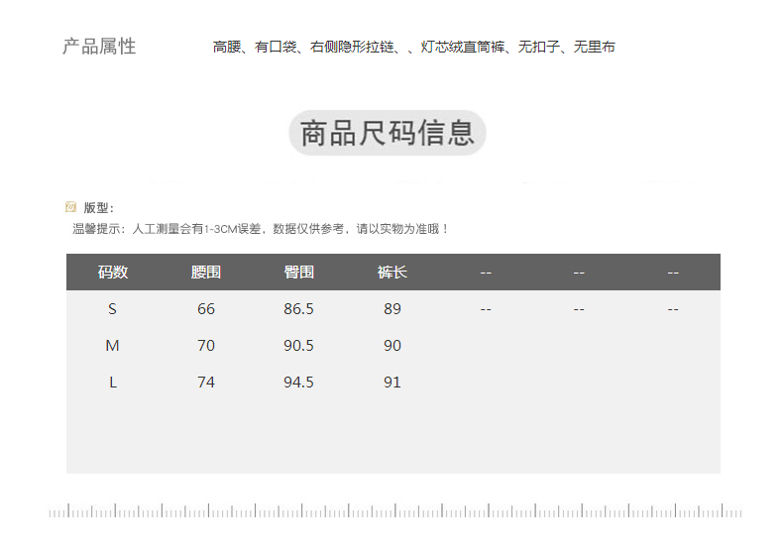This screenshot has width=783, height=551.
Task: Click the 裤长 column header
Action: click(392, 272)
